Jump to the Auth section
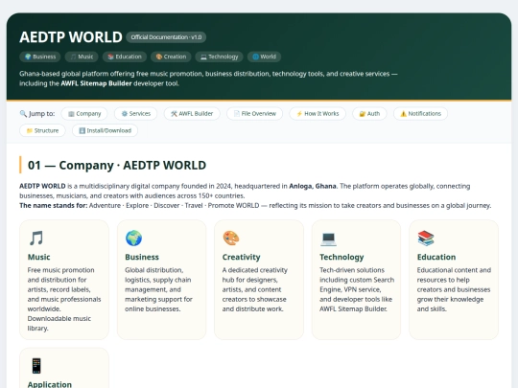The width and height of the screenshot is (518, 388). [x=369, y=113]
